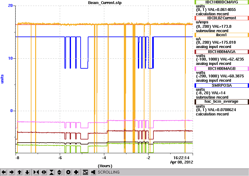Click the 'VAL=0.0708624' value text
Image resolution: width=249 pixels, height=176 pixels.
(x=222, y=110)
